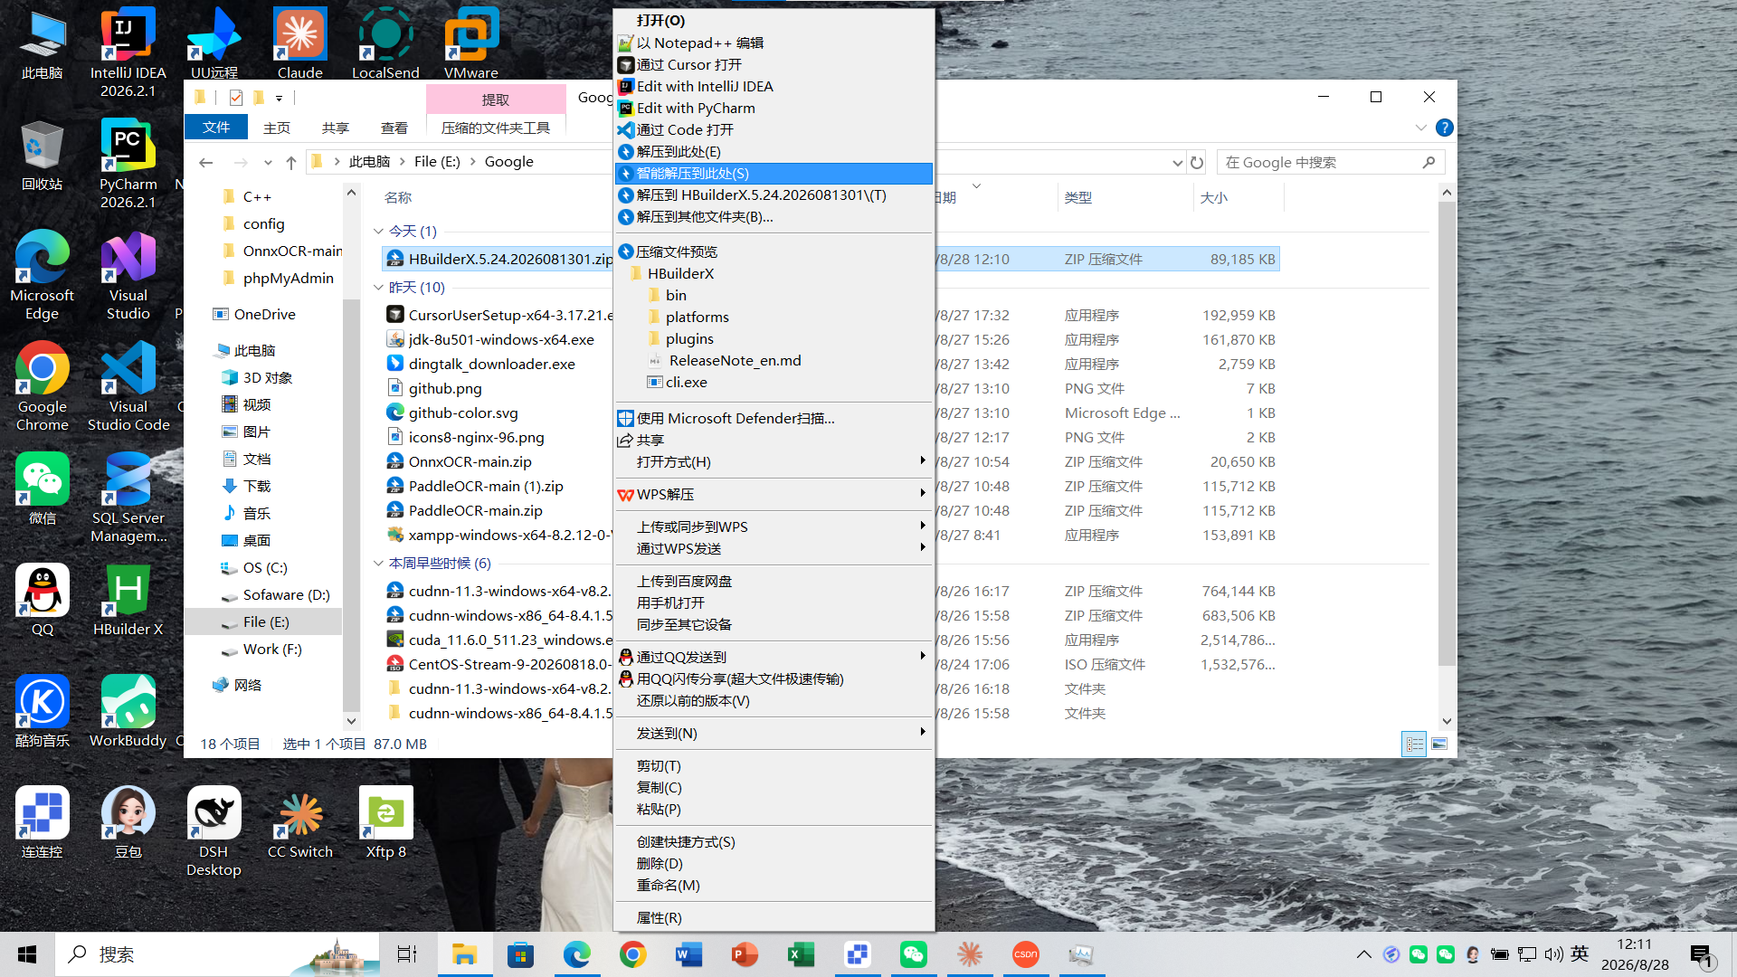1737x977 pixels.
Task: Launch the WorkBuddy desktop icon
Action: [x=128, y=711]
